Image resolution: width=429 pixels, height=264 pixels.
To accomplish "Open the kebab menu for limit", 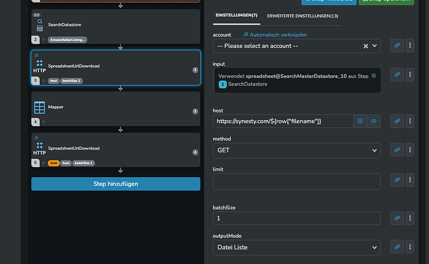I will pyautogui.click(x=410, y=180).
